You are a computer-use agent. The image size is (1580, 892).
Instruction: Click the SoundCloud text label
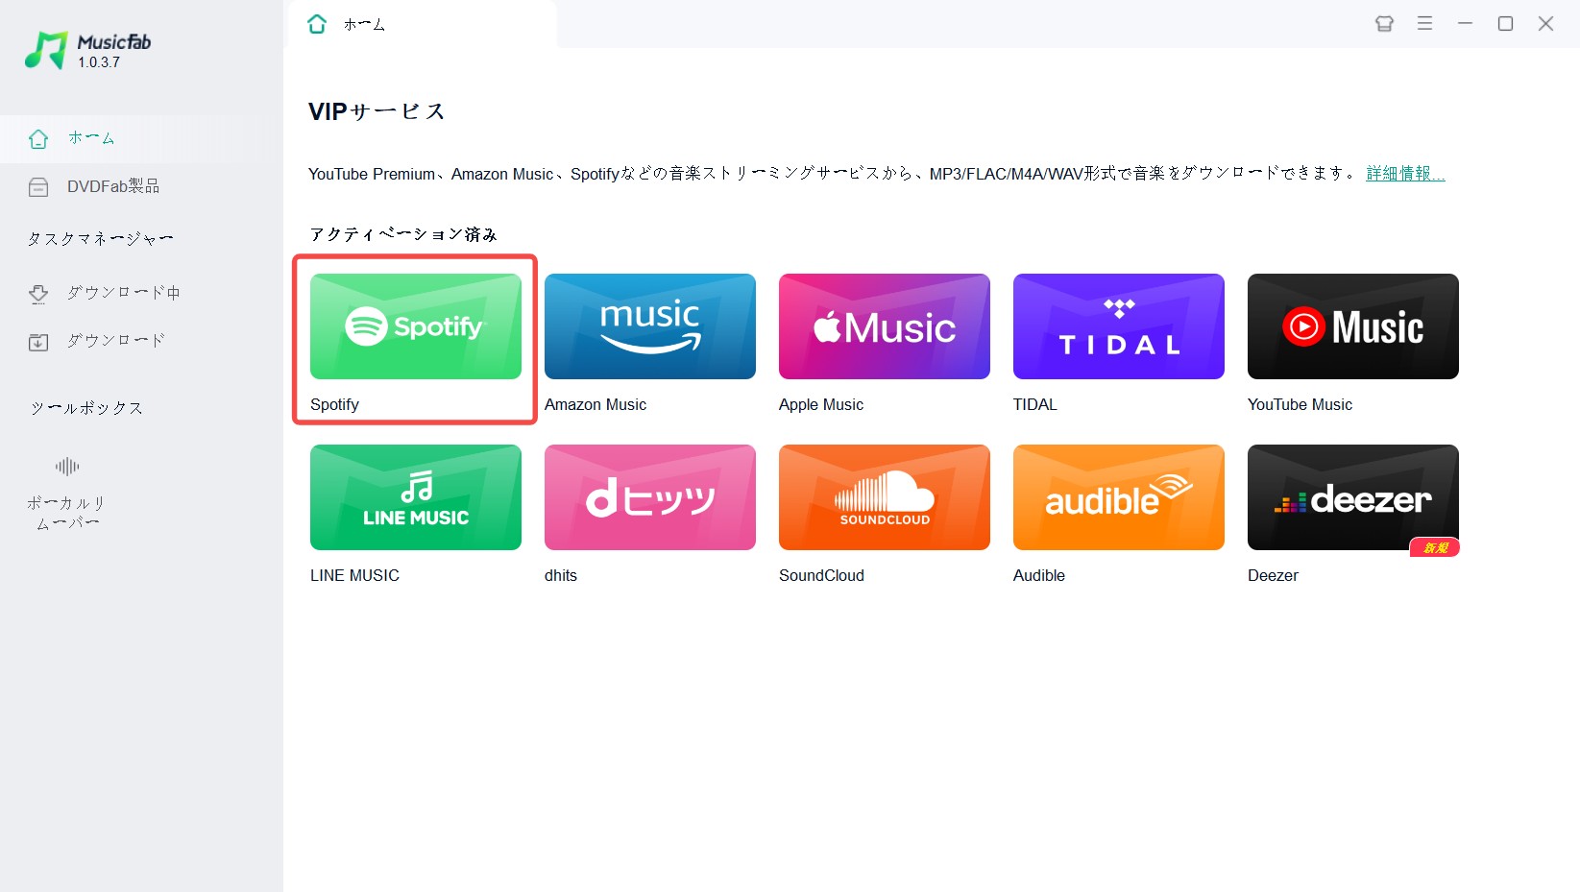tap(821, 575)
